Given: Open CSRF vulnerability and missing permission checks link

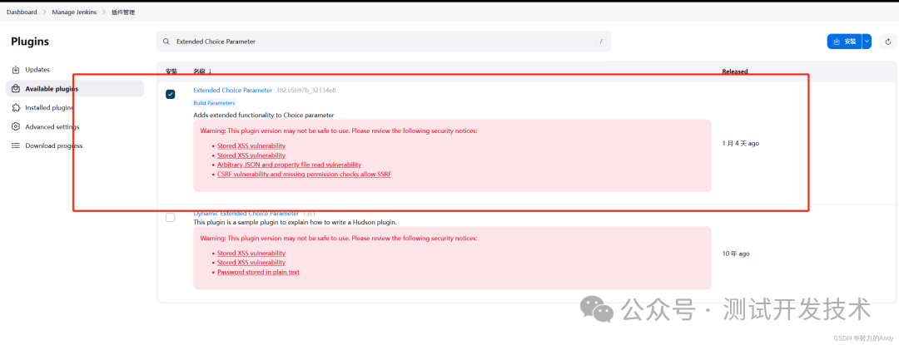Looking at the screenshot, I should (304, 174).
